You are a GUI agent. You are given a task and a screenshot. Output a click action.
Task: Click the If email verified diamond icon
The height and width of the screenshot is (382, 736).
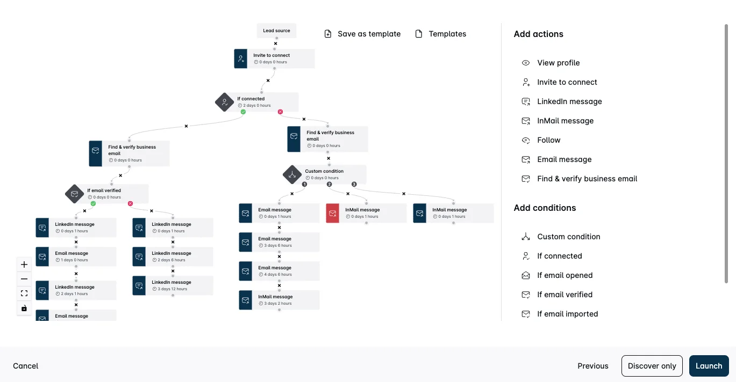click(75, 194)
